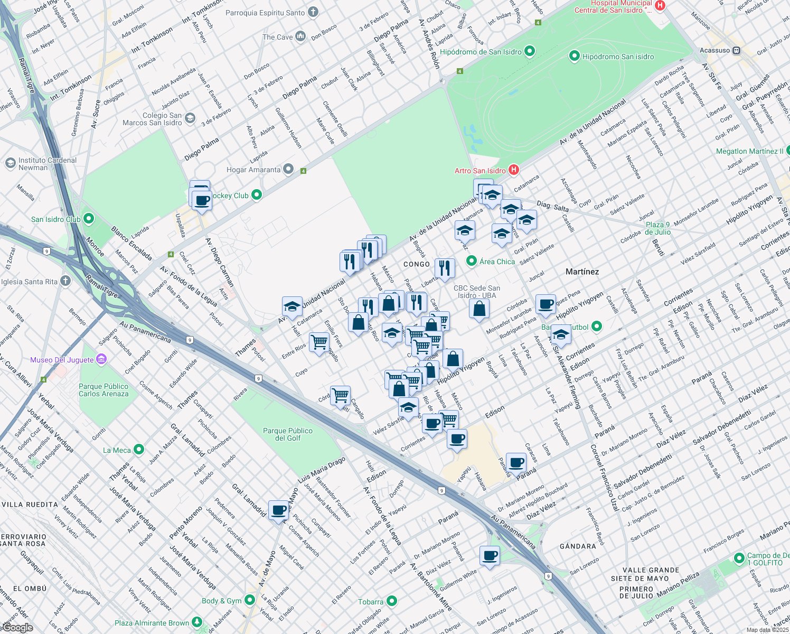
Task: Select the Parroquia Espíritu Santo church icon
Action: 313,12
